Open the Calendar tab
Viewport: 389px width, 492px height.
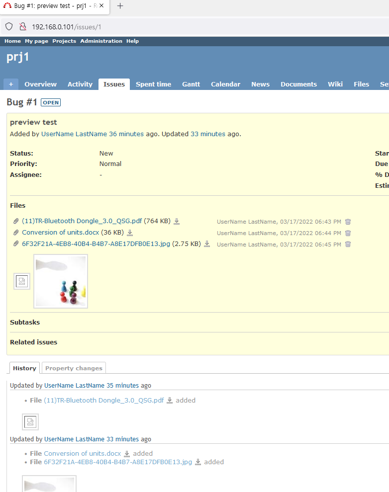[x=225, y=84]
